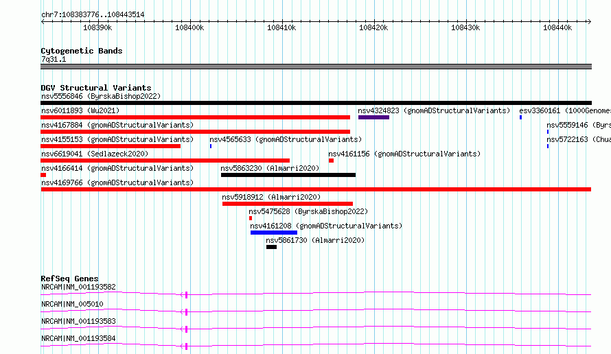Click the chr7:108383776..108443514 coordinates text

coord(93,15)
